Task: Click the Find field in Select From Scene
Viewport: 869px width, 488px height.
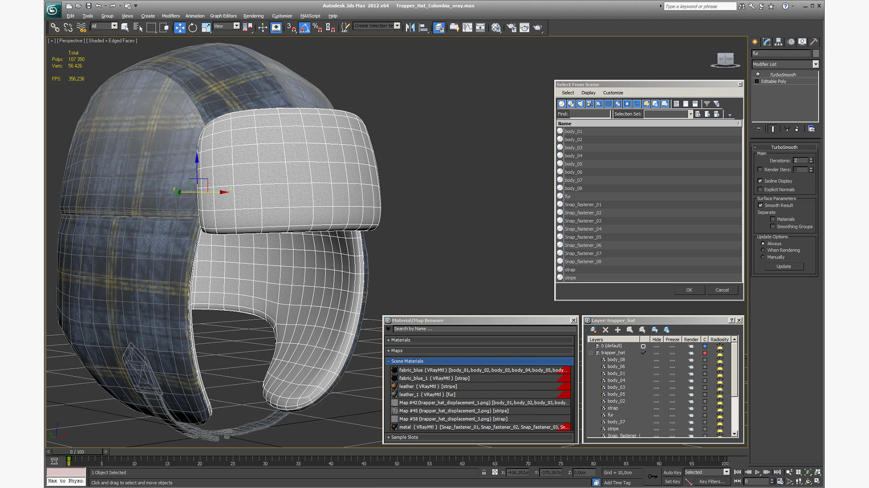Action: tap(590, 114)
